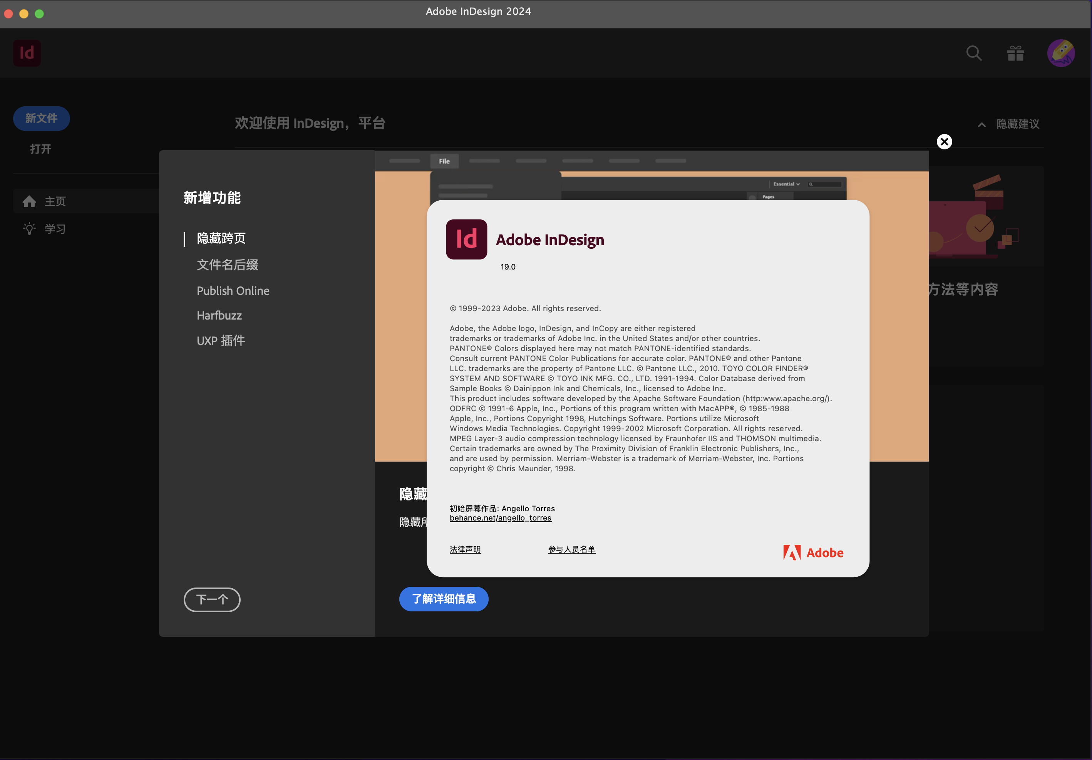Open search using the magnifier icon
Image resolution: width=1092 pixels, height=760 pixels.
pos(973,53)
